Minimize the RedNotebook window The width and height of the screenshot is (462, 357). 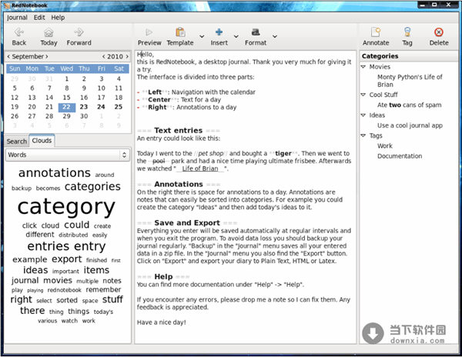pos(423,5)
